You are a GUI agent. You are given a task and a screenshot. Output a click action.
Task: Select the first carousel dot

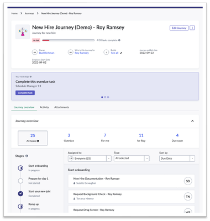[x=102, y=97]
